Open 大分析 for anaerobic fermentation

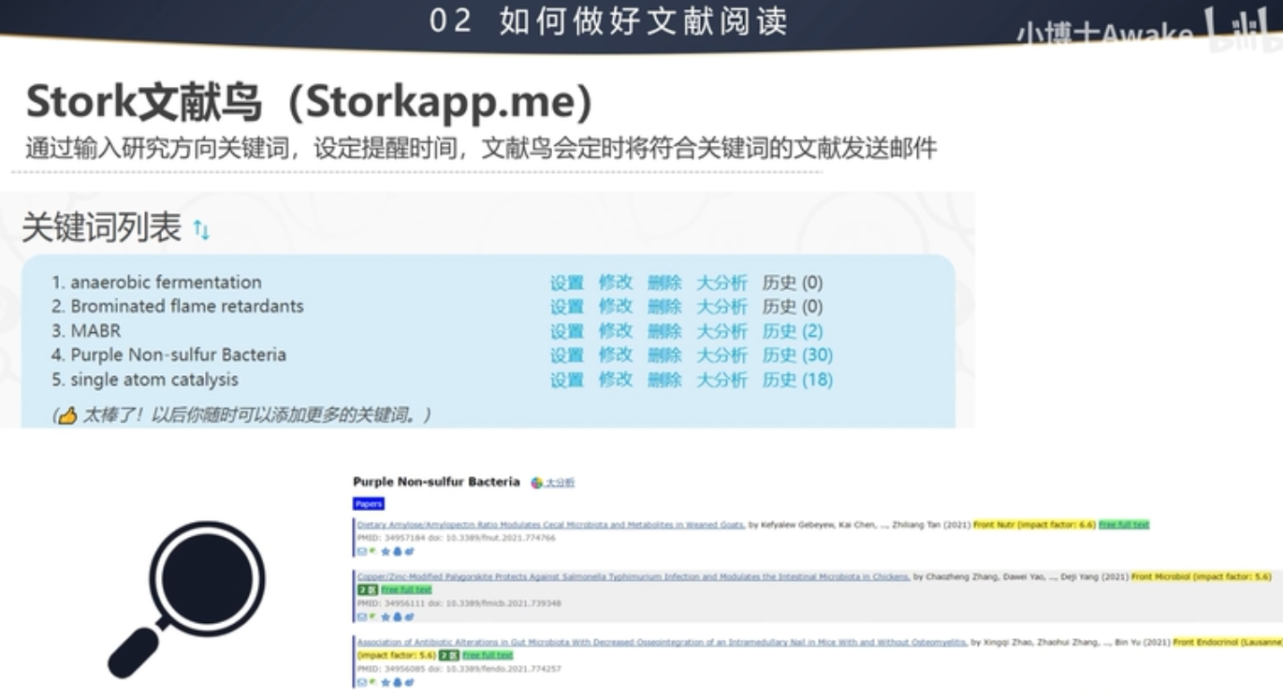coord(722,283)
